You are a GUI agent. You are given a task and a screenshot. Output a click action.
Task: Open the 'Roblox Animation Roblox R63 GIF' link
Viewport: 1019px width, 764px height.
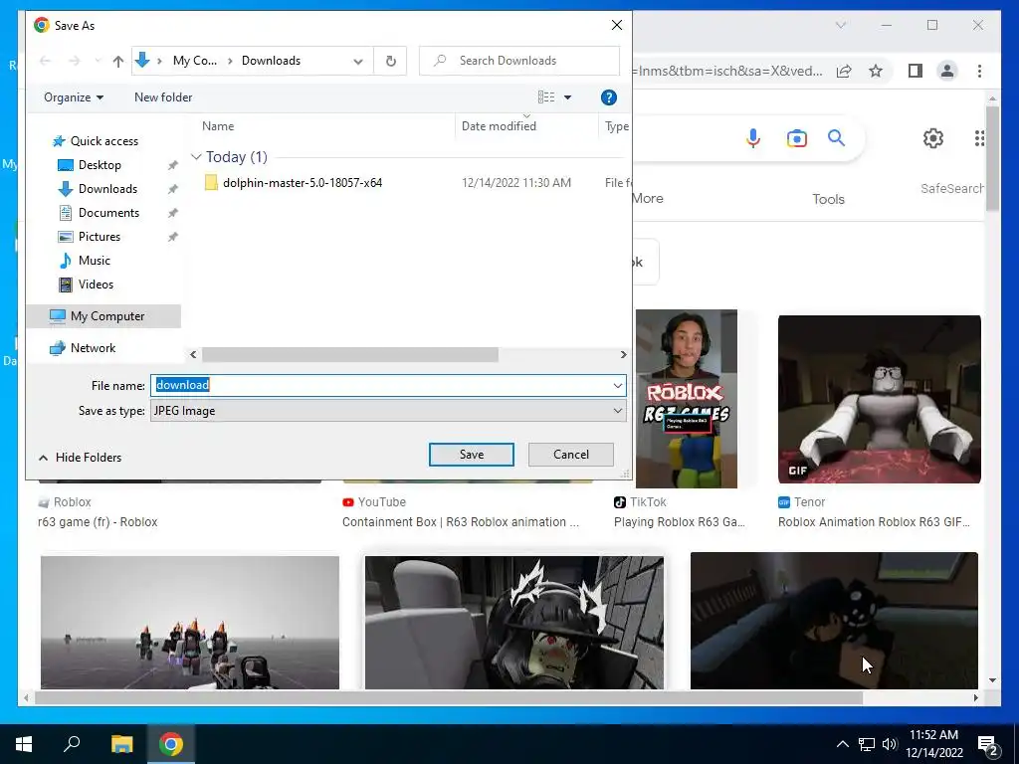pos(874,522)
